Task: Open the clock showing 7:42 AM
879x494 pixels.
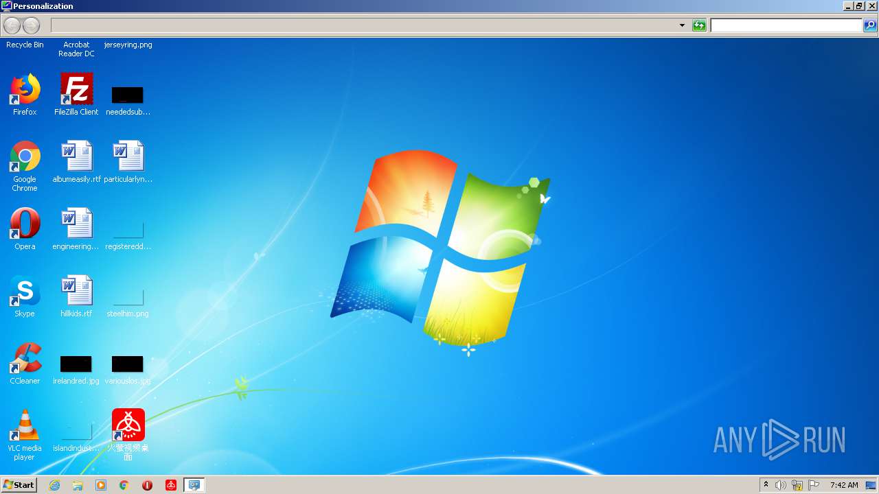Action: 844,485
